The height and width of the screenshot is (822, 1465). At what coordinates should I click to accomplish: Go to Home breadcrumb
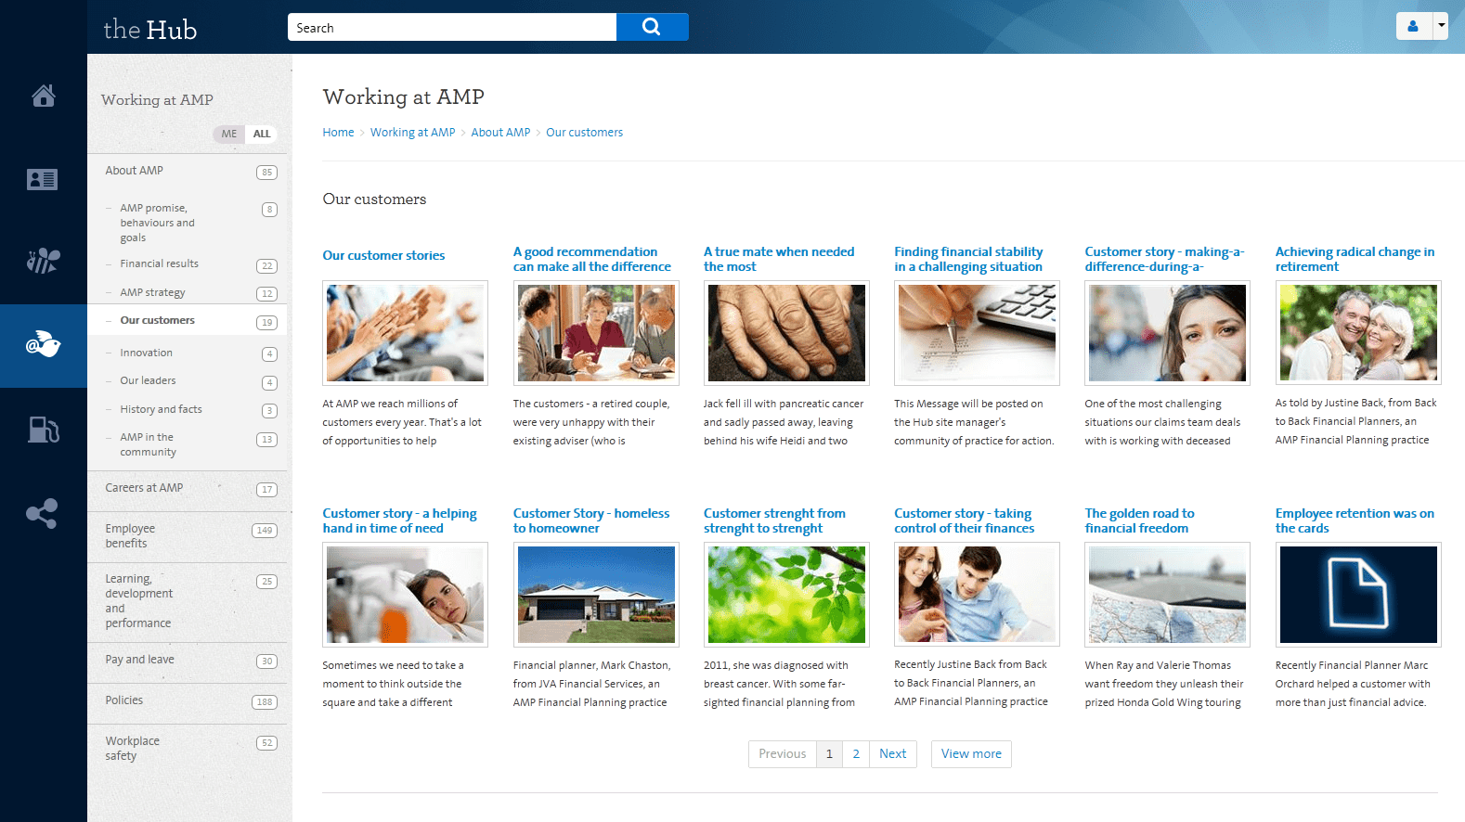point(338,133)
